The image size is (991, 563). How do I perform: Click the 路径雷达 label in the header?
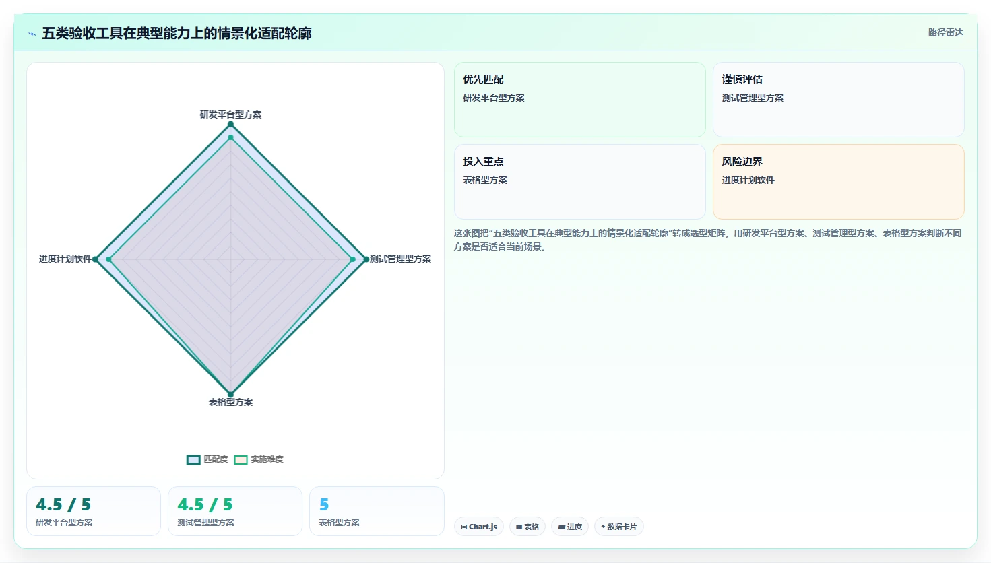(946, 32)
